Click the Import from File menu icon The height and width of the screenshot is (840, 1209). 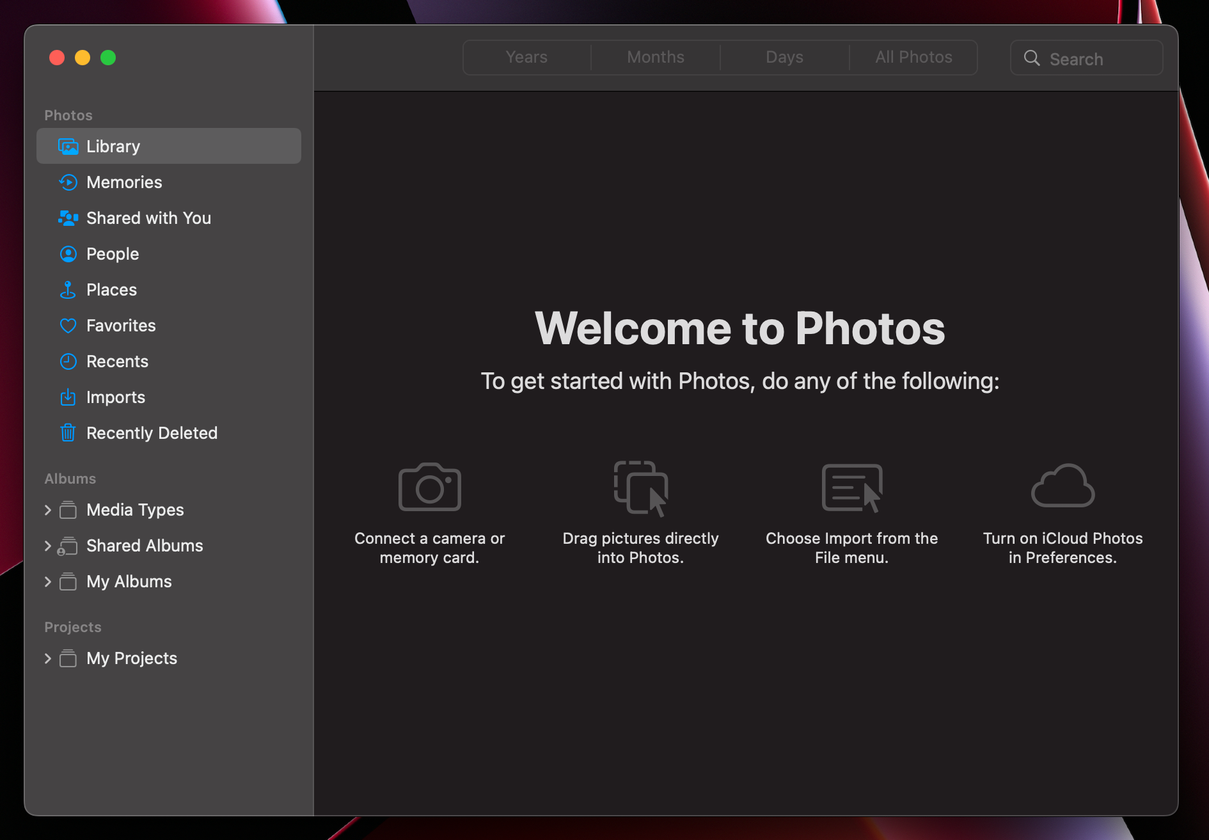pyautogui.click(x=852, y=488)
